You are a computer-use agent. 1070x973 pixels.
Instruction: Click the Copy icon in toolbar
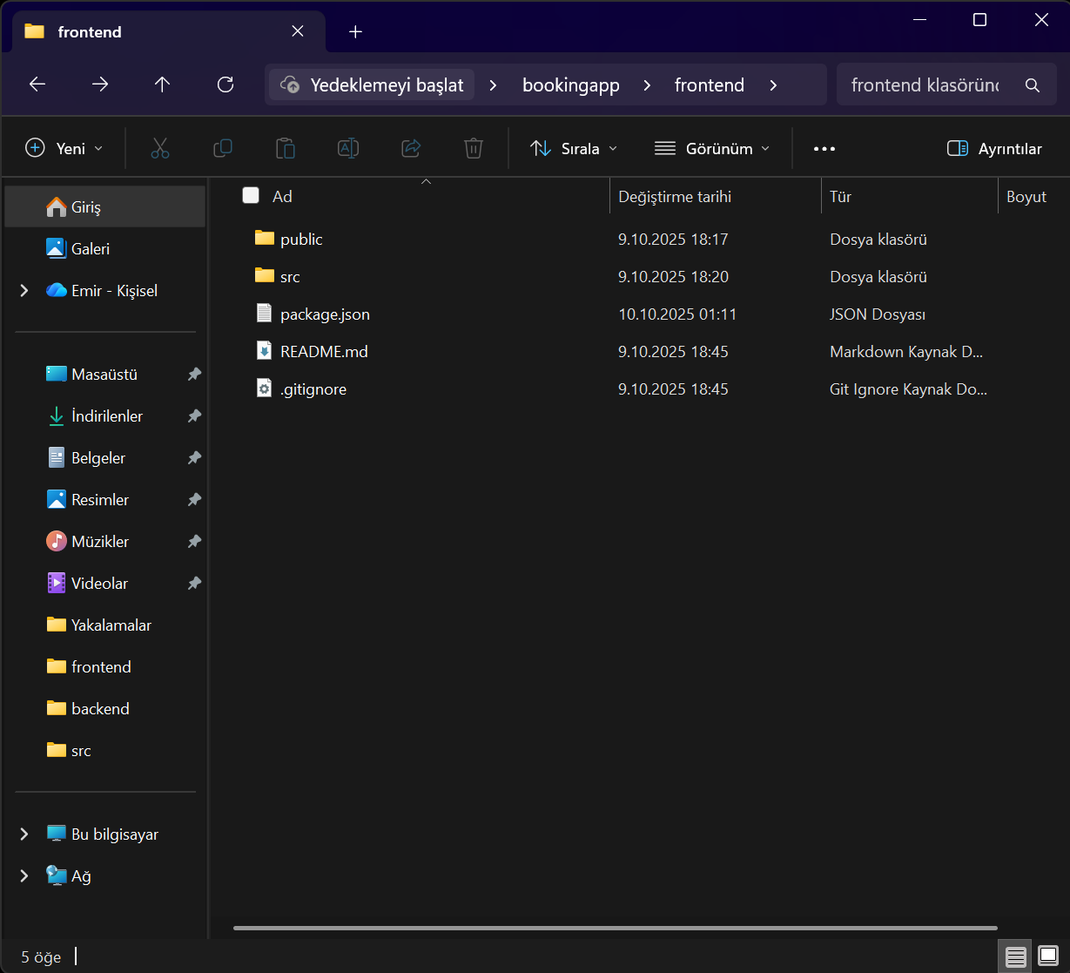pyautogui.click(x=223, y=148)
